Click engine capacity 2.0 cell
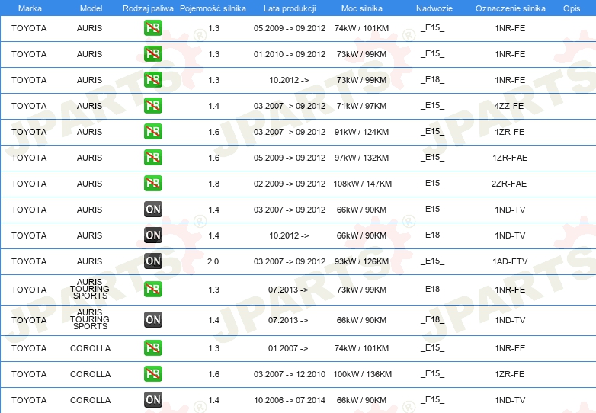 pyautogui.click(x=213, y=261)
